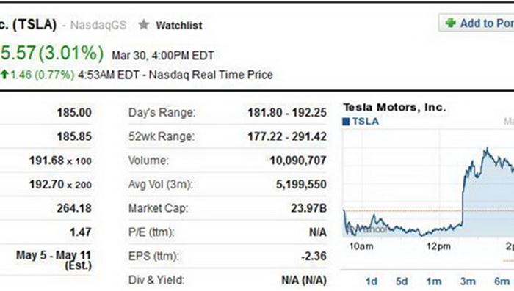Click the green plus portfolio icon
Viewport: 514px width, 291px height.
point(451,23)
